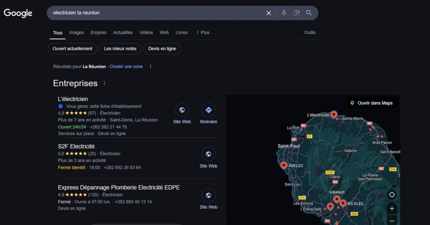Click Ouvrir dans Maps button
This screenshot has width=430, height=225.
tap(371, 103)
